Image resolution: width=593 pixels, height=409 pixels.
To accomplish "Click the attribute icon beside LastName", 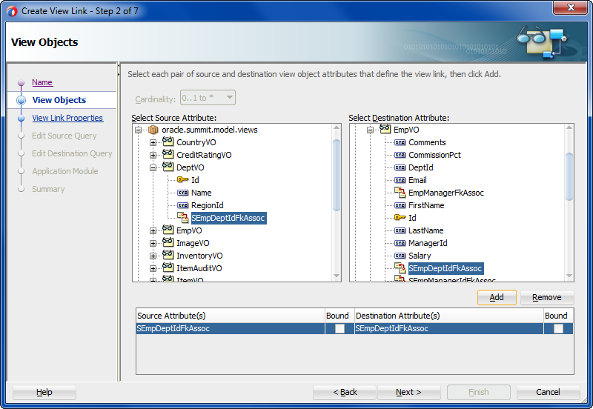I will 400,230.
